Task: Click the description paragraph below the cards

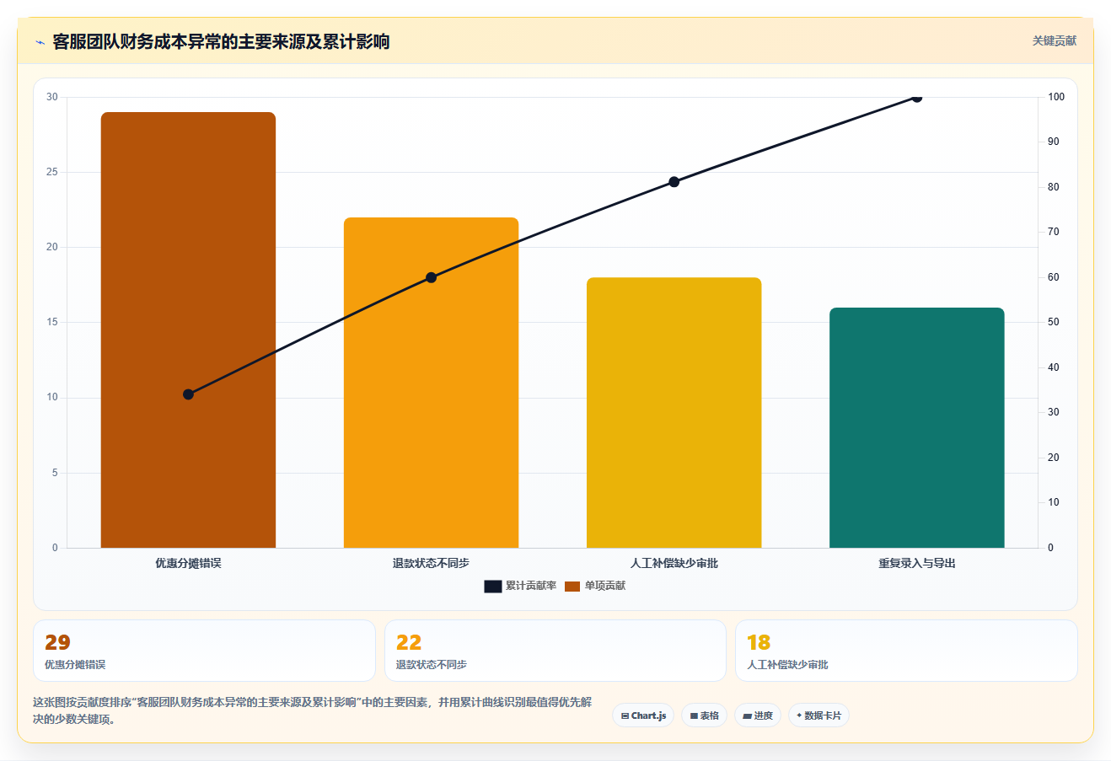Action: tap(312, 710)
